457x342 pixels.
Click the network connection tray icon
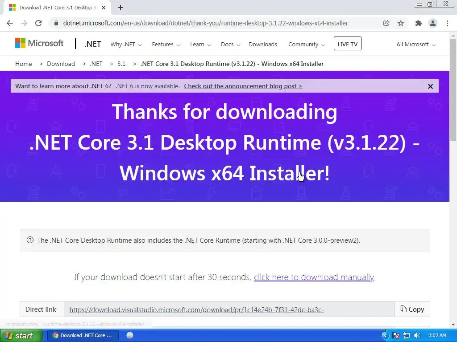point(407,336)
